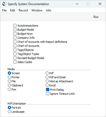The height and width of the screenshot is (117, 106).
Task: Enable Chart of Accounts with Report definitions
Action: pyautogui.click(x=15, y=42)
